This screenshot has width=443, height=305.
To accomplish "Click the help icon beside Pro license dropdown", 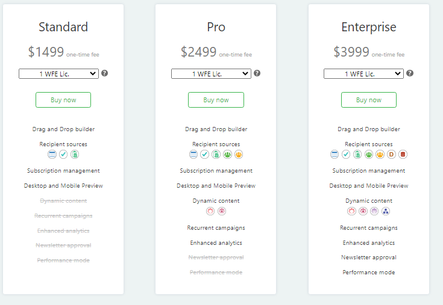I will coord(257,73).
